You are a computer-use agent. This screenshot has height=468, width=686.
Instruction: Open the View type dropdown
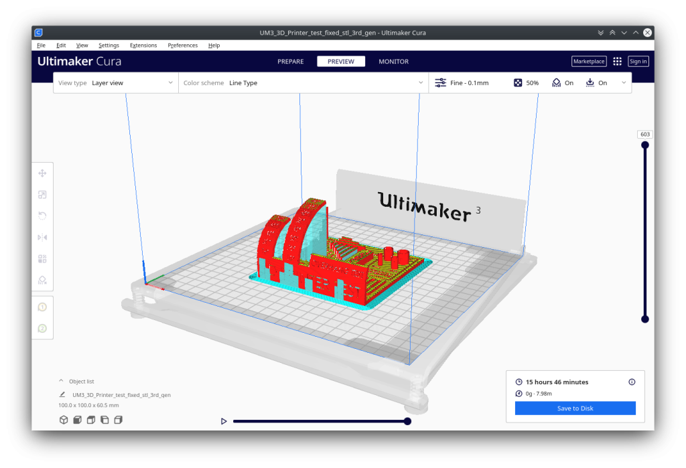(116, 82)
